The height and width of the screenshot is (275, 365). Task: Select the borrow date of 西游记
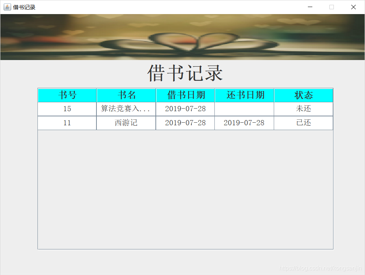pos(185,123)
